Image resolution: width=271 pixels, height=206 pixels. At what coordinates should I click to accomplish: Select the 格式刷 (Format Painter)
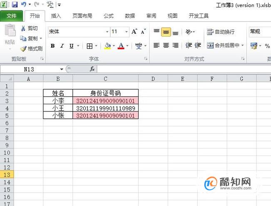pos(32,49)
